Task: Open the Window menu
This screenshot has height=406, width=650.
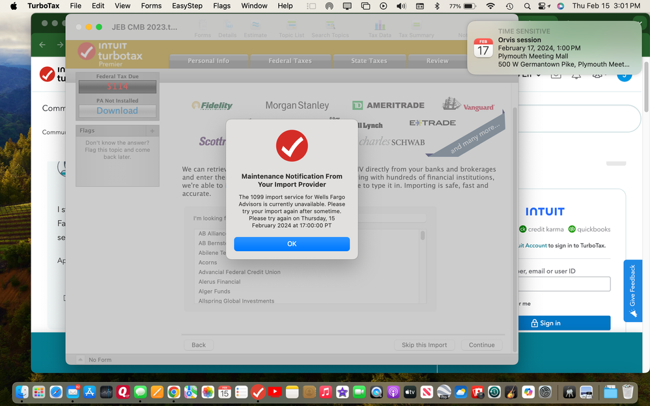Action: [x=254, y=6]
